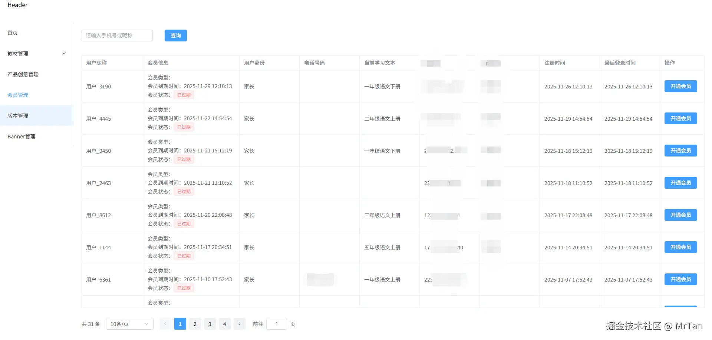Expand the 教材管理 sidebar menu chevron
Image resolution: width=712 pixels, height=340 pixels.
click(x=64, y=53)
